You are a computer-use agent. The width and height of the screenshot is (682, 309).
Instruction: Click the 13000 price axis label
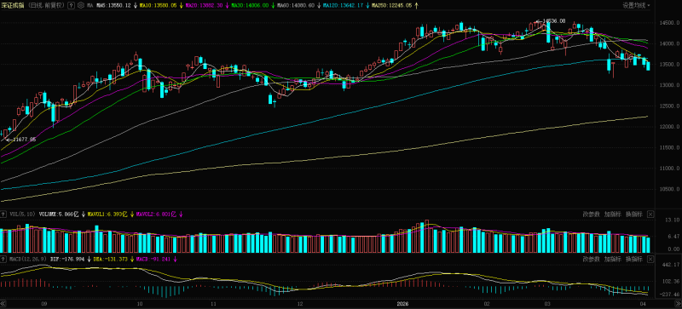click(668, 86)
